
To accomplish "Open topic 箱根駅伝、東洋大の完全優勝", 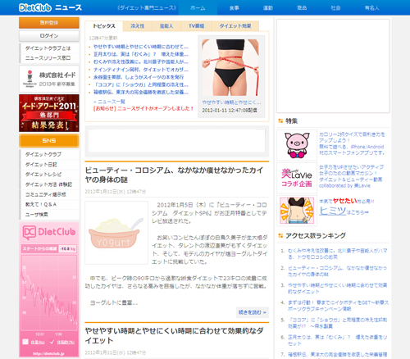I will 141,93.
